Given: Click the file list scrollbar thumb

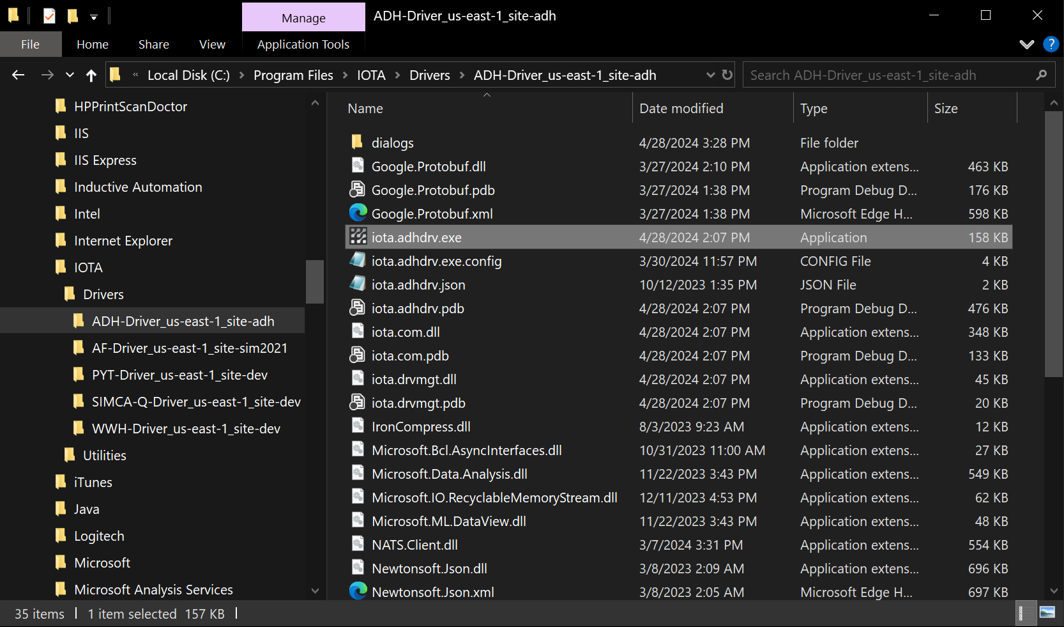Looking at the screenshot, I should [1054, 244].
